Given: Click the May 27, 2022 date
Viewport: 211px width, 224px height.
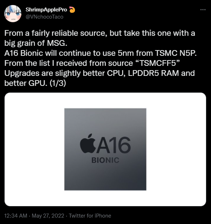Looking at the screenshot, I should click(48, 216).
